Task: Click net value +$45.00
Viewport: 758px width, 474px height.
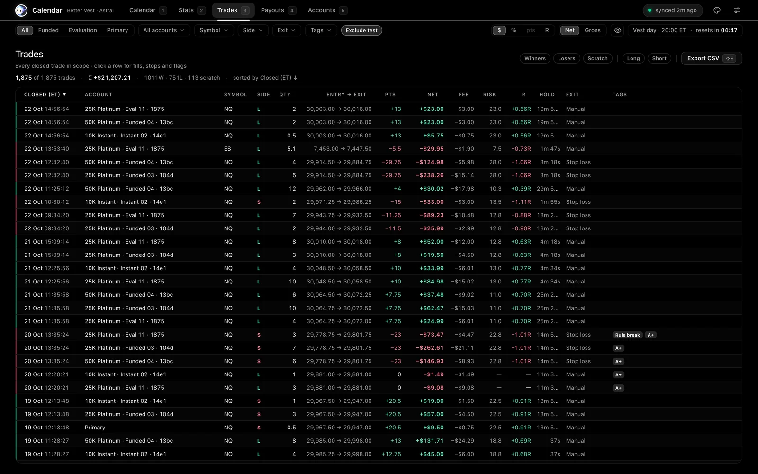Action: [432, 454]
